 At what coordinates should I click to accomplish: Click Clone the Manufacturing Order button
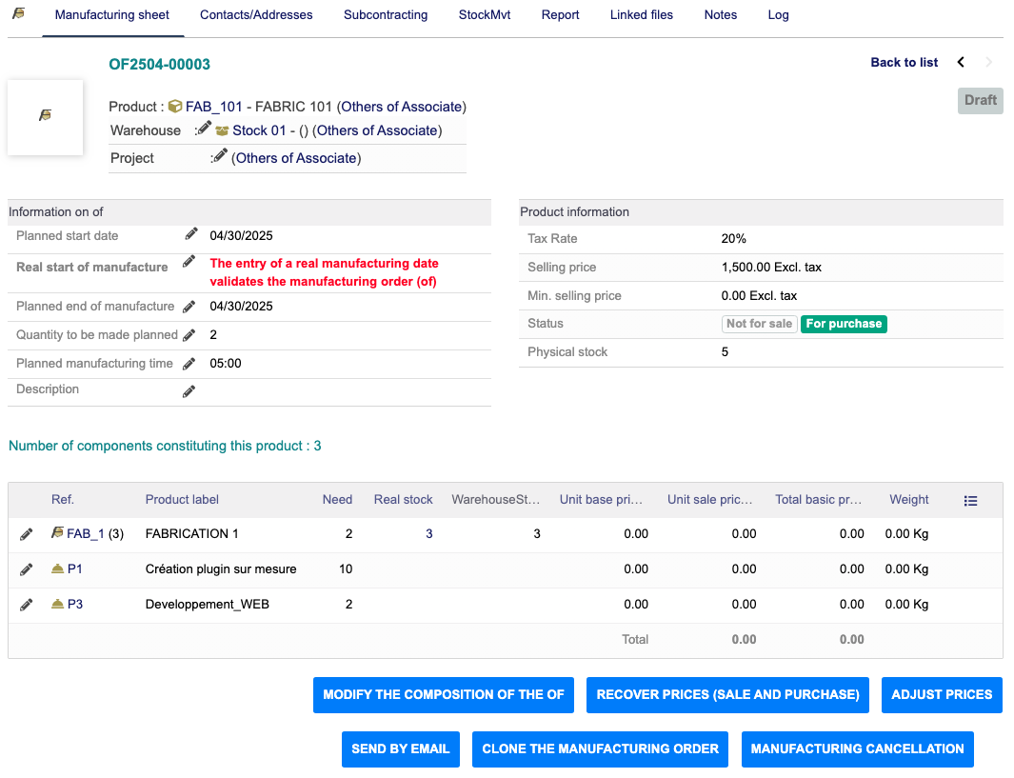(x=600, y=749)
